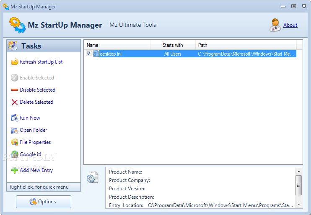311x215 pixels.
Task: Click the Entry Location path text
Action: (x=220, y=205)
